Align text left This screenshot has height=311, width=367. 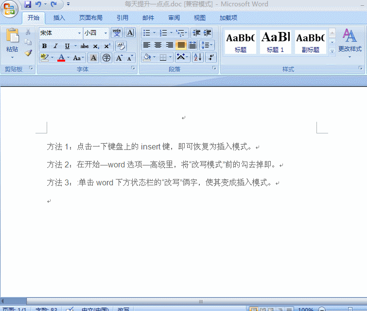coord(146,45)
